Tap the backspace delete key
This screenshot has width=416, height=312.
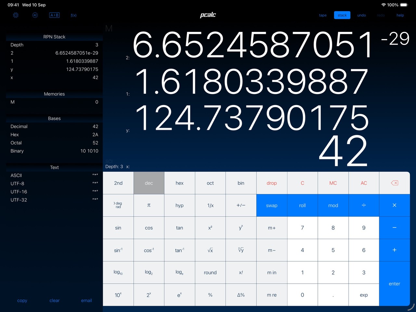coord(395,183)
